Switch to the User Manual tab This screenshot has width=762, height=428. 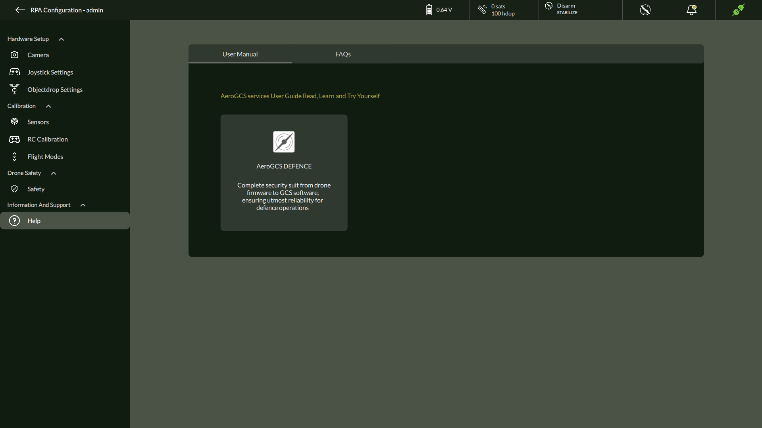tap(240, 54)
